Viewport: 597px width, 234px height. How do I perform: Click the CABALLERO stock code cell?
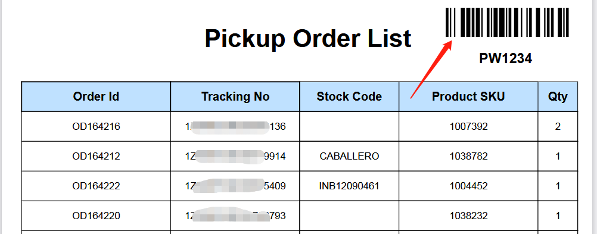point(349,156)
